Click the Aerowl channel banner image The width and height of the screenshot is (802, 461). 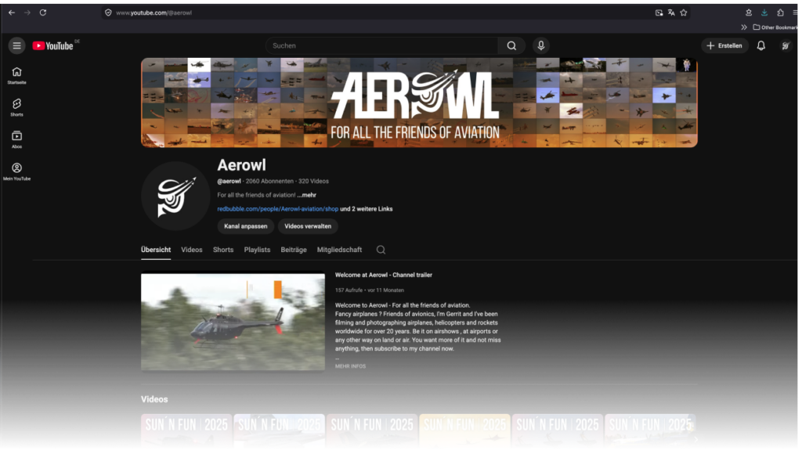click(420, 103)
